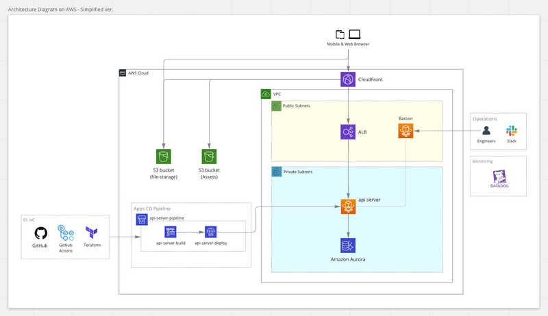This screenshot has height=316, width=548.
Task: Select the 'Monitoring' group label
Action: 482,161
